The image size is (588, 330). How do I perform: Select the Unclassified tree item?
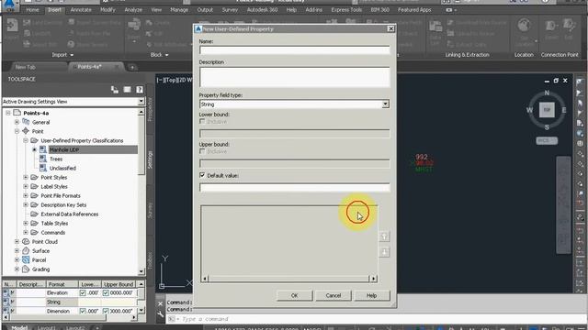coord(62,169)
